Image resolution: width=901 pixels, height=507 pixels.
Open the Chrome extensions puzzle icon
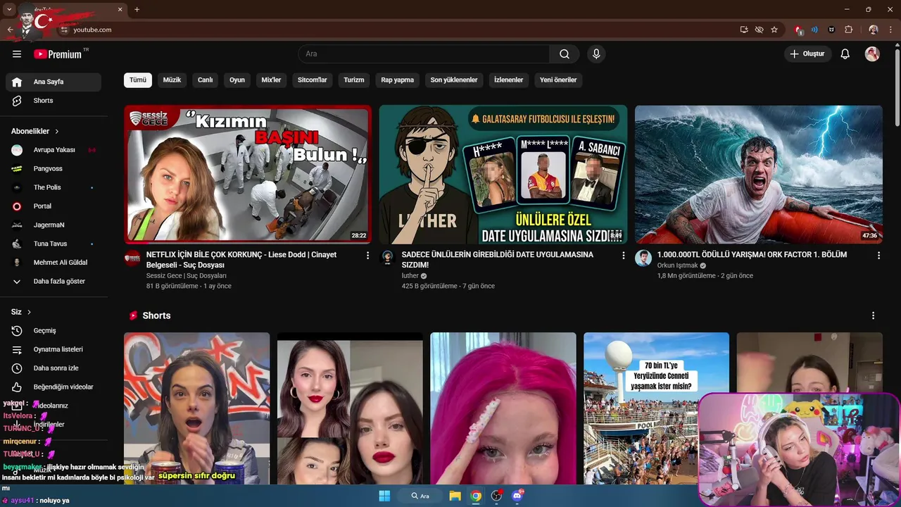(848, 30)
